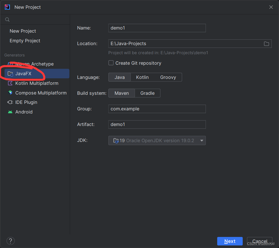Choose Gradle build system
Screen dimensions: 279x248
click(147, 93)
